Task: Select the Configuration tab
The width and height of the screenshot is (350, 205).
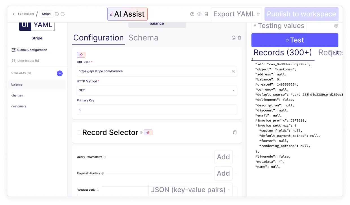Action: coord(99,38)
